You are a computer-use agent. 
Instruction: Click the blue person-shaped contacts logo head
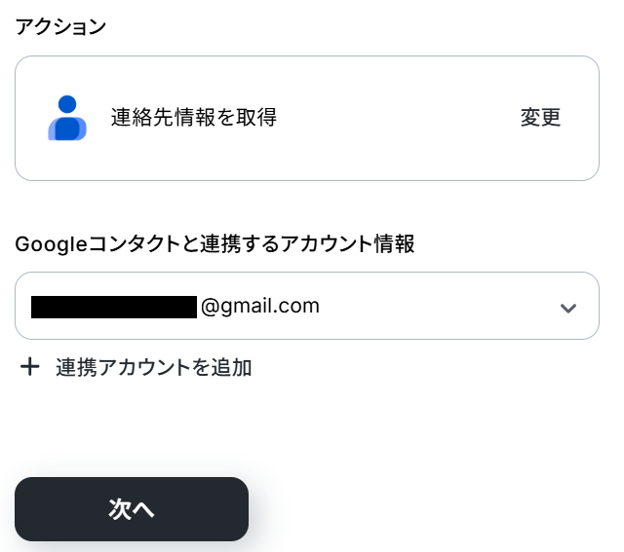pos(66,104)
